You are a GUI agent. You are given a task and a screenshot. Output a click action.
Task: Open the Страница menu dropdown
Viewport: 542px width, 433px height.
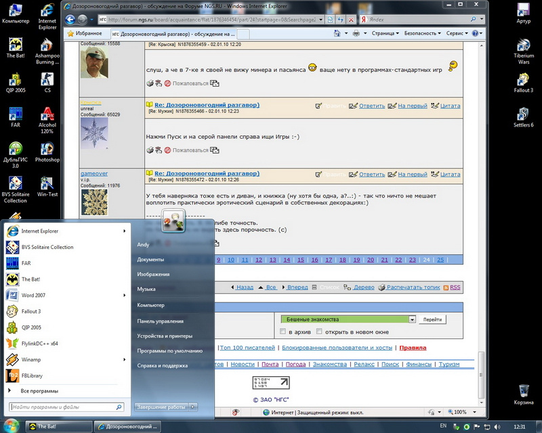[x=385, y=33]
